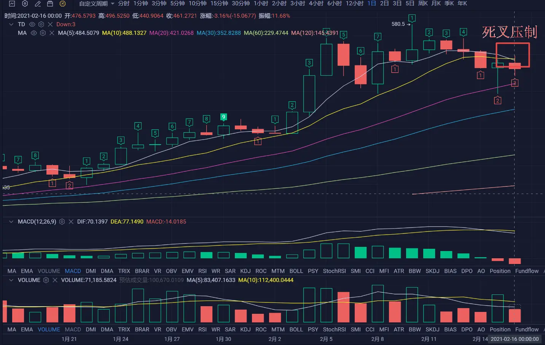Open the chart type line icon

tap(12, 3)
